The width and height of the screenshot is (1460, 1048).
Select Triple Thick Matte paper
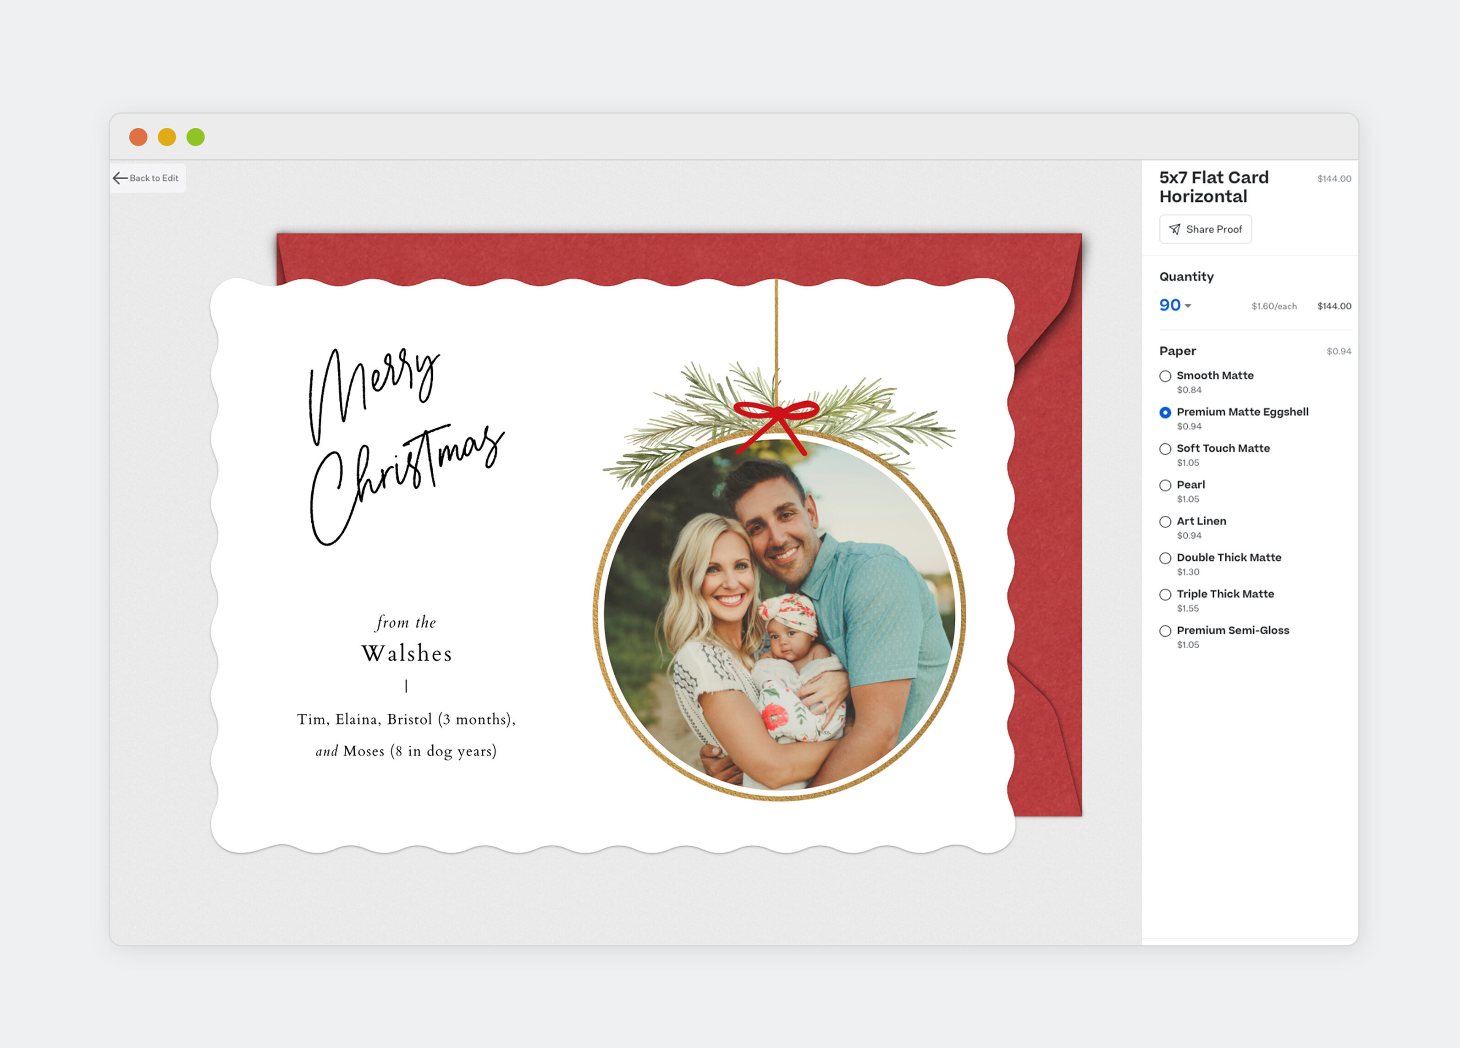pos(1165,594)
